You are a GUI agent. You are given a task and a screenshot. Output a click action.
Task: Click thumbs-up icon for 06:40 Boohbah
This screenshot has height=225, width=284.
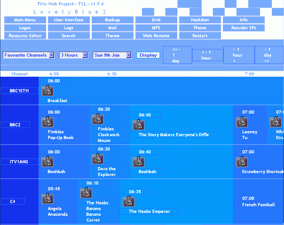[x=138, y=162]
